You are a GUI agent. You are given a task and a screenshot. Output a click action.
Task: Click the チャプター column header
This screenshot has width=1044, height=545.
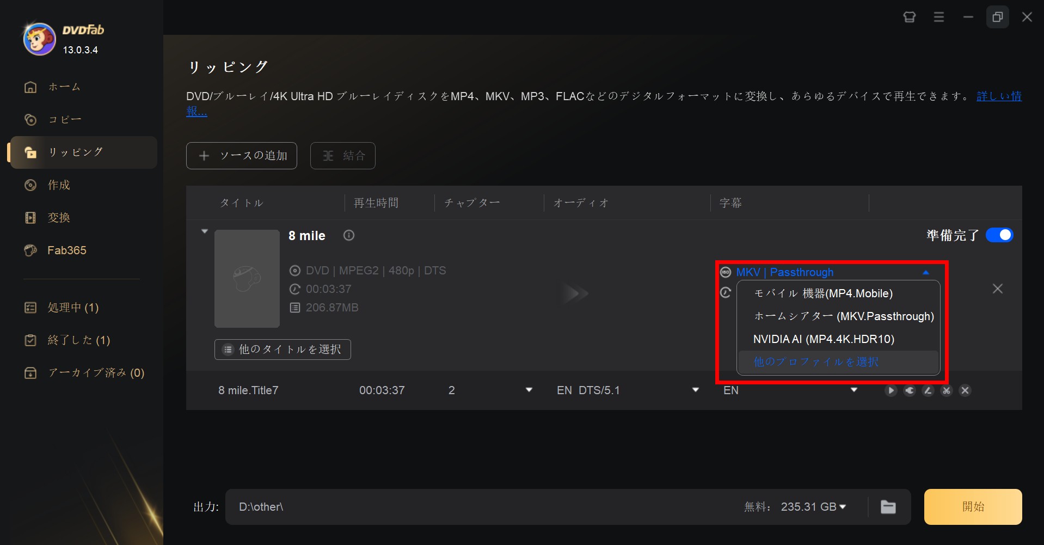point(472,203)
